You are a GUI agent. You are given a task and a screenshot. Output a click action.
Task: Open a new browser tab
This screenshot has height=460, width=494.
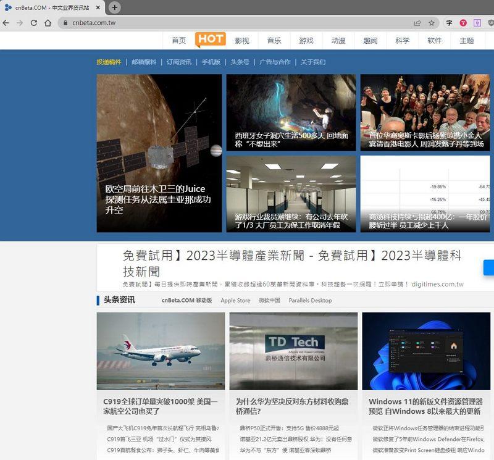[x=115, y=7]
